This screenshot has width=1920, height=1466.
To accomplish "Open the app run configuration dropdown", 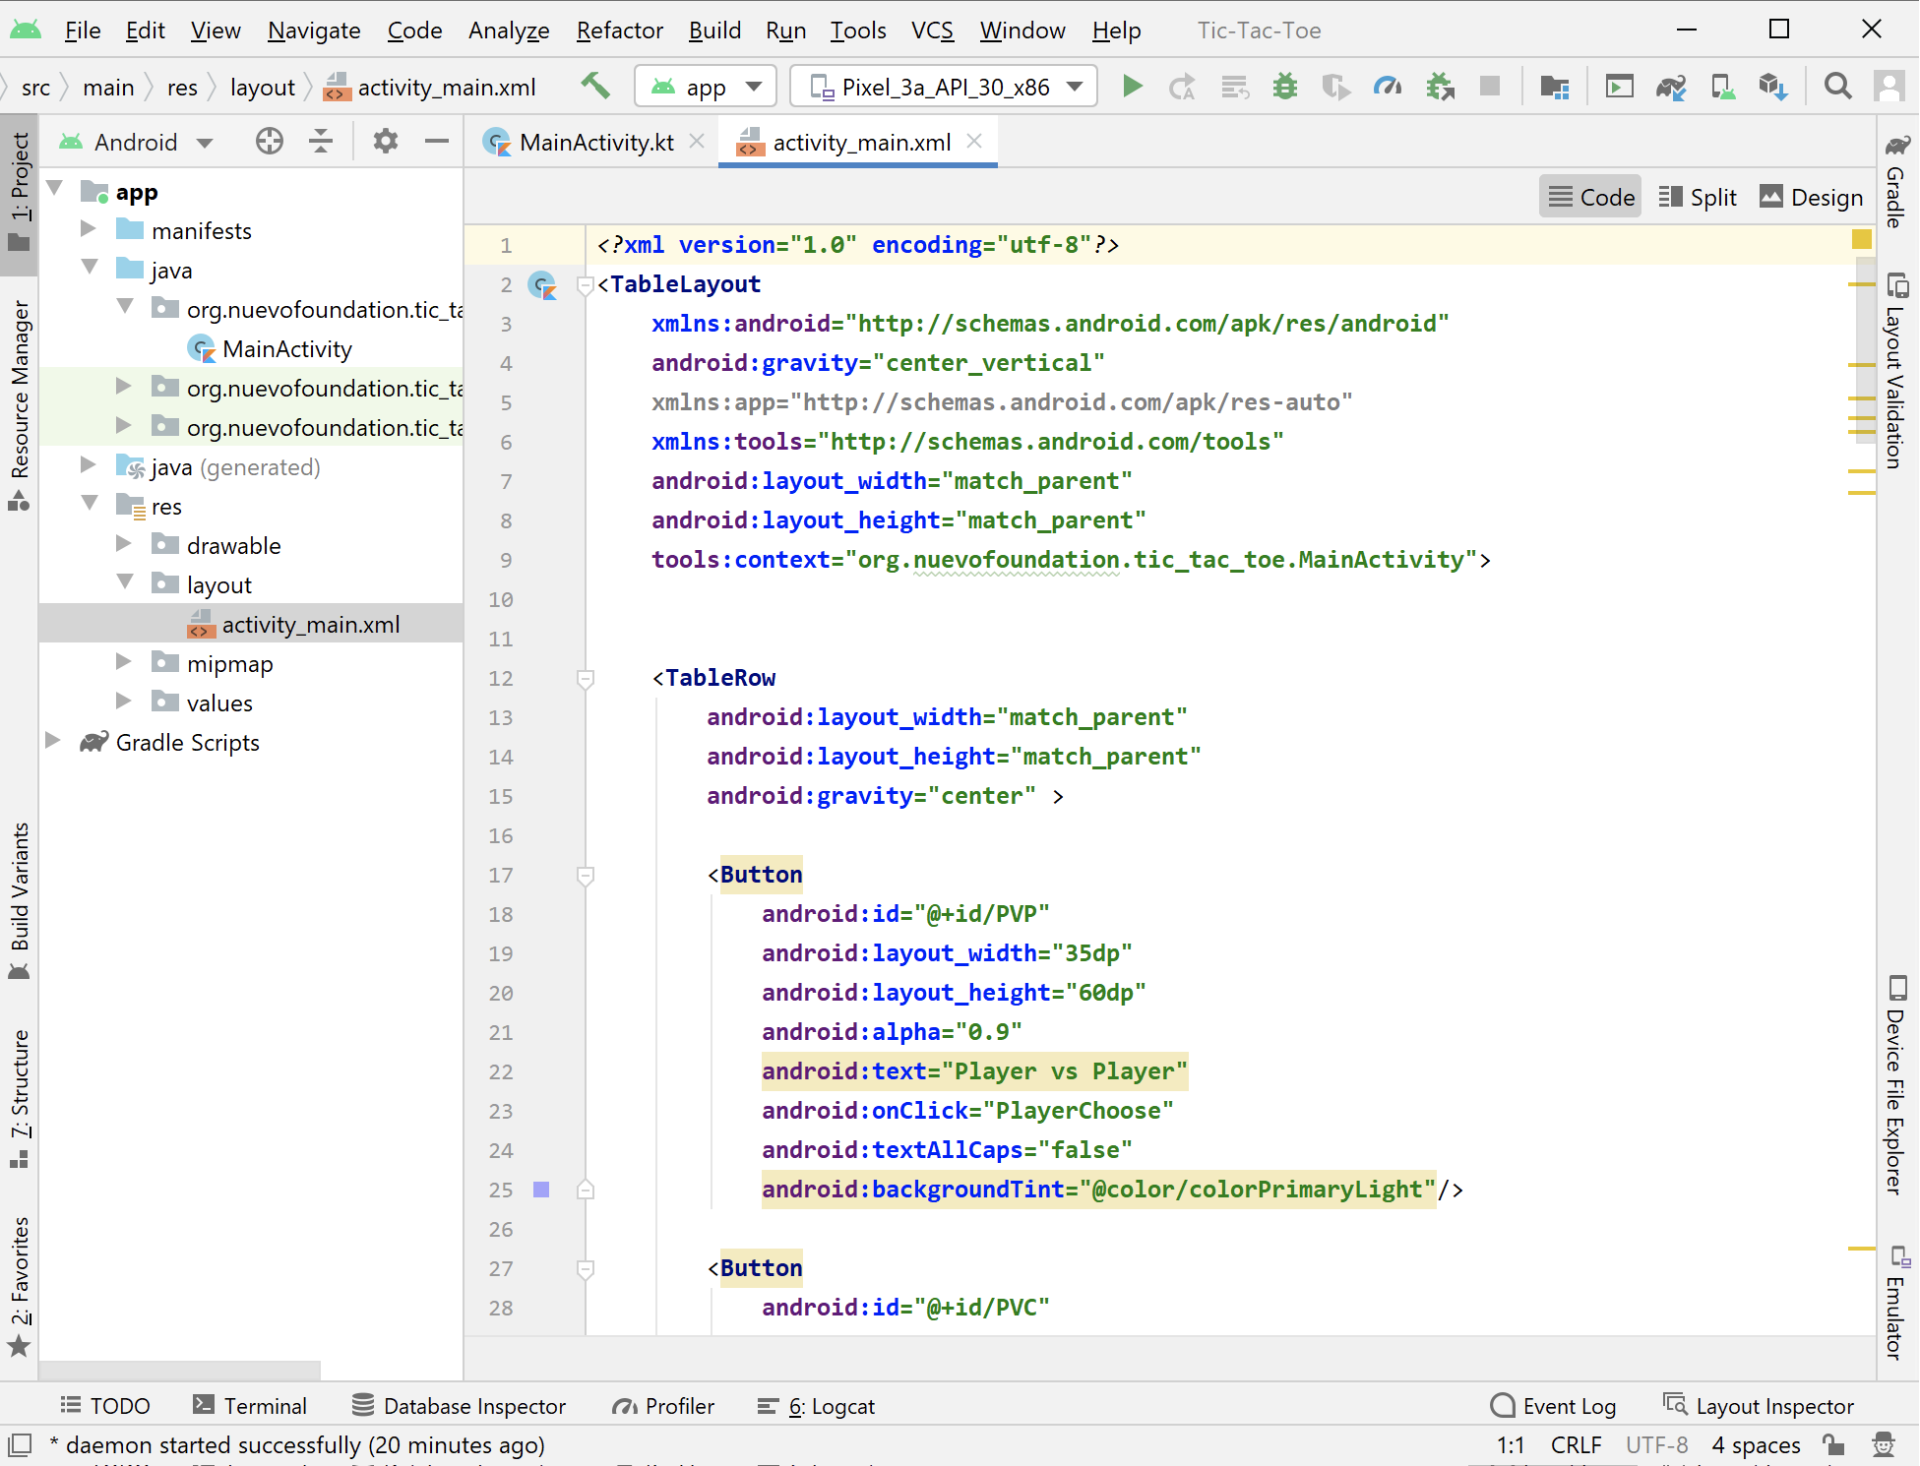I will pyautogui.click(x=705, y=86).
